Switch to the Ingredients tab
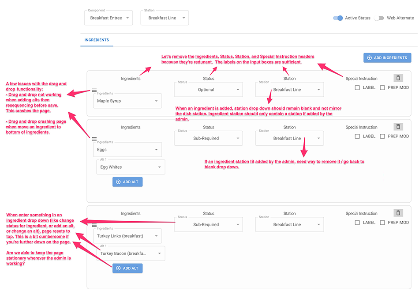The height and width of the screenshot is (295, 419). coord(97,40)
